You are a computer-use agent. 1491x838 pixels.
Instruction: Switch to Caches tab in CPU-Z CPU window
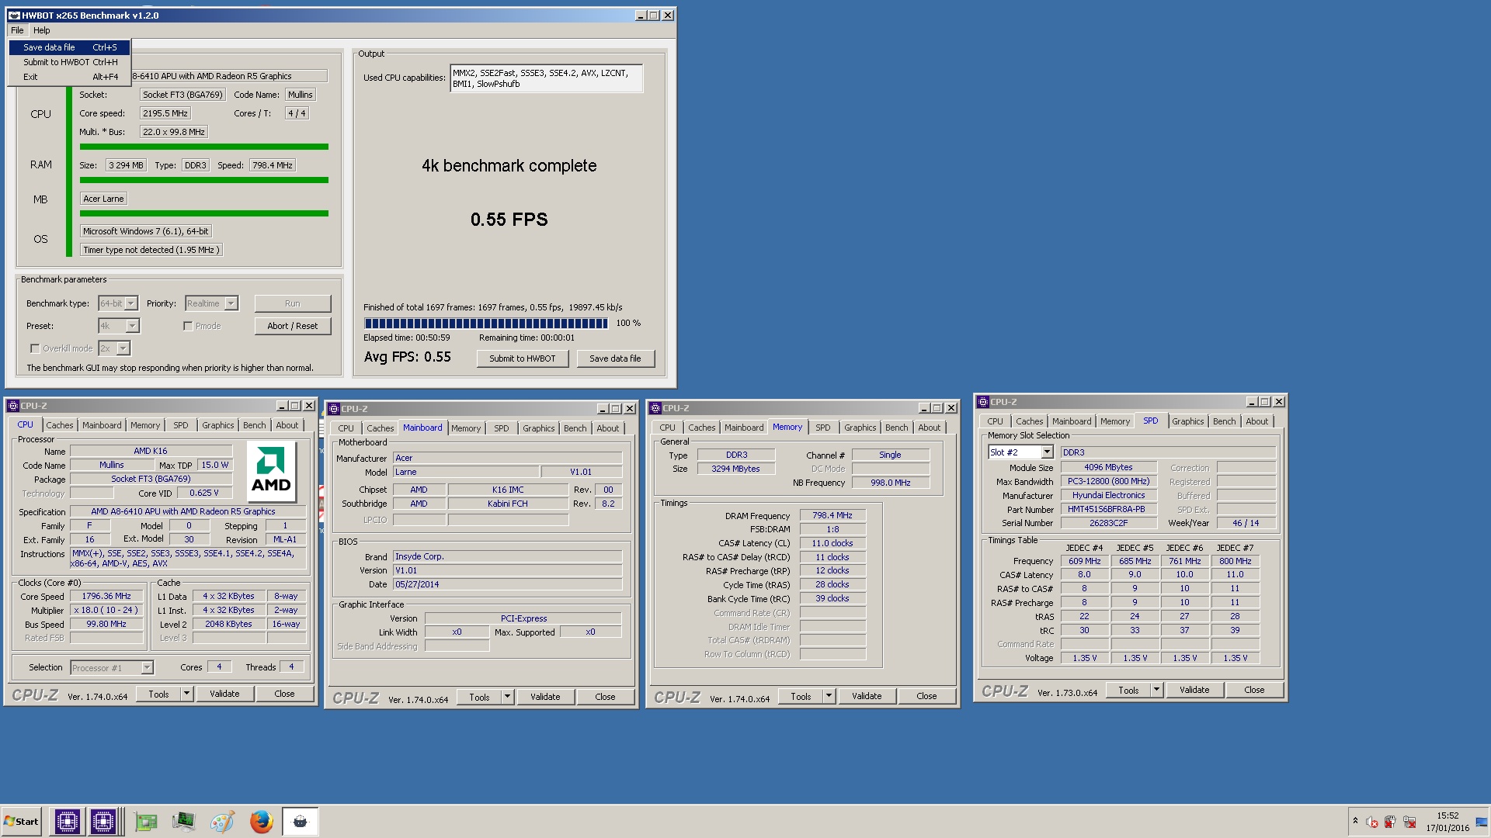(60, 425)
